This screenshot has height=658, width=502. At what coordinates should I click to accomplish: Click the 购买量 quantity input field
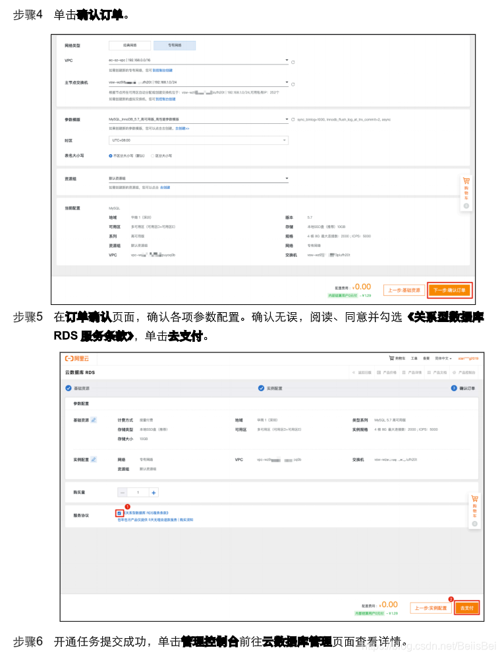click(138, 493)
